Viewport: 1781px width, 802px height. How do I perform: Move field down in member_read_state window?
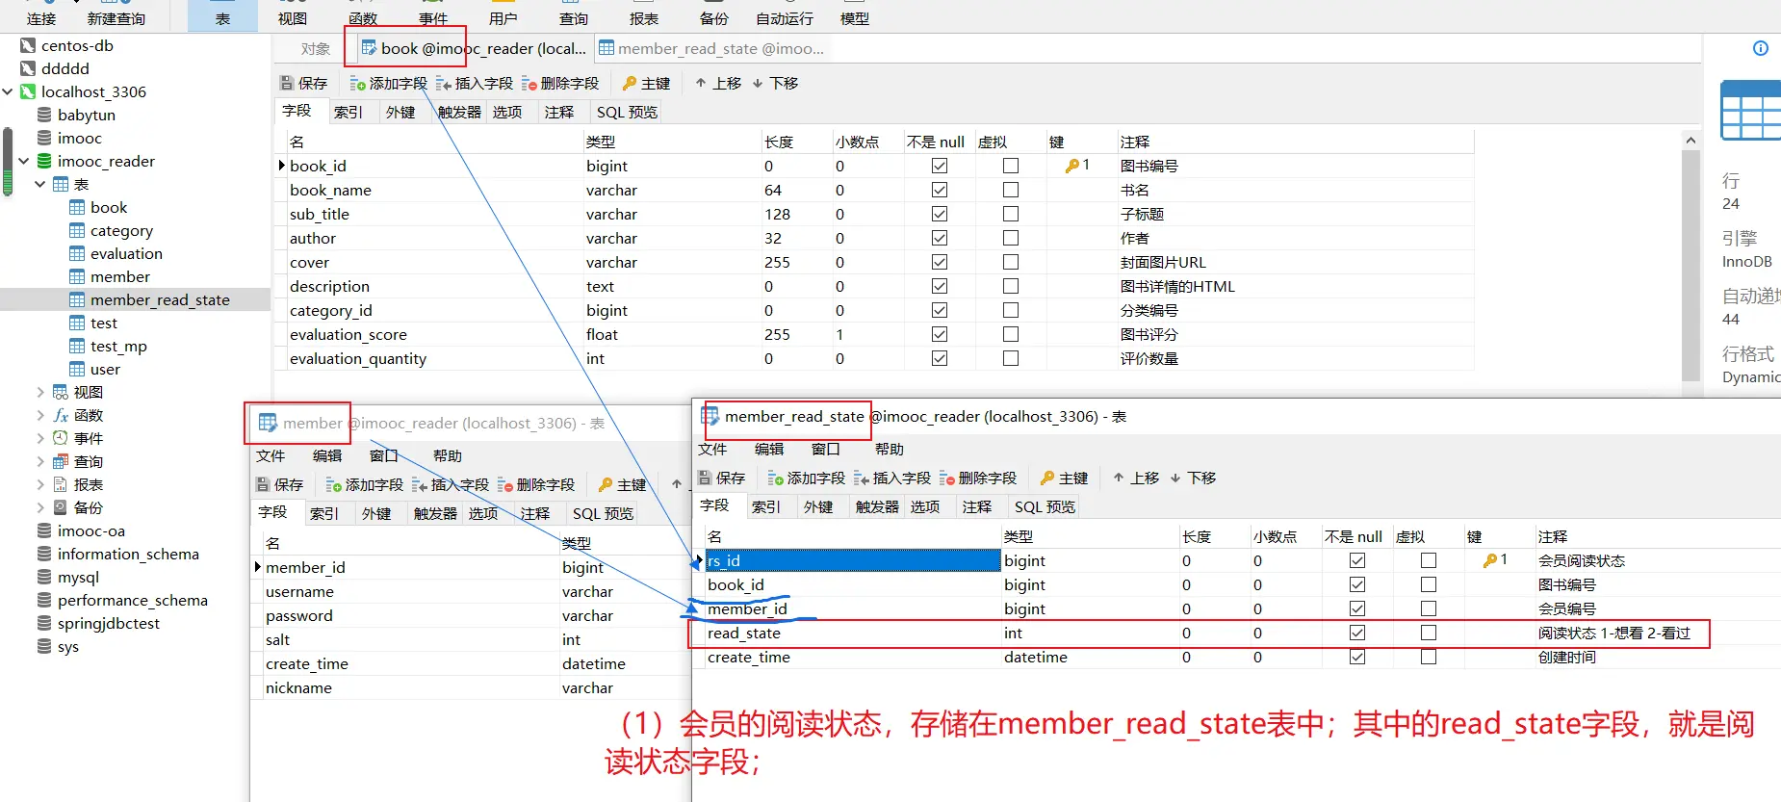[x=1193, y=478]
